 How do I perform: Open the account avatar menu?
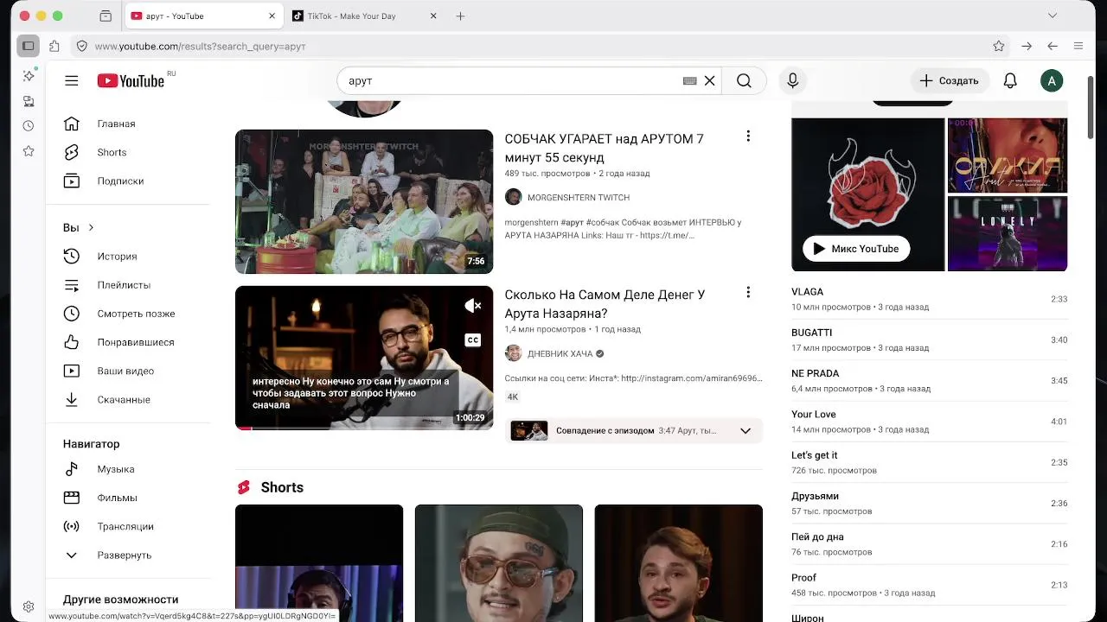[1052, 80]
